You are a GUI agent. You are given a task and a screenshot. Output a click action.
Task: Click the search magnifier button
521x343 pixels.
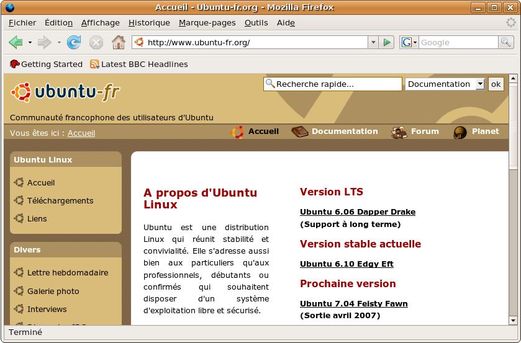click(505, 42)
